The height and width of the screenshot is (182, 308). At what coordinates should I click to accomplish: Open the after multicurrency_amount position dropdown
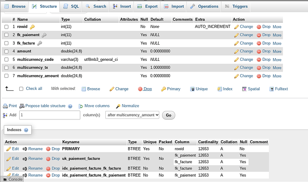pyautogui.click(x=132, y=115)
